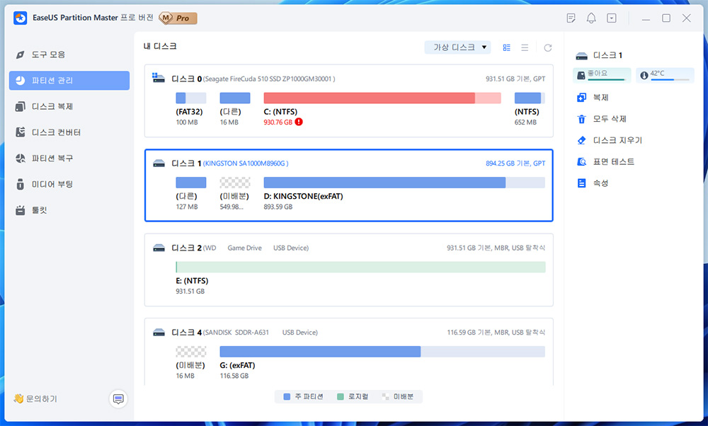Select the 16 MB 다른 partition on disk 0
The width and height of the screenshot is (708, 426).
(x=235, y=98)
